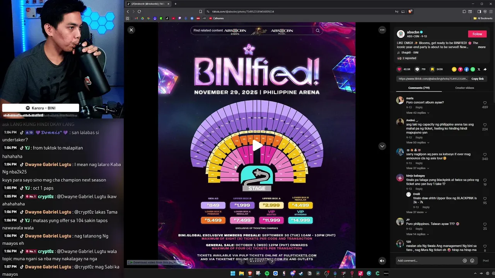Open Spotify from the taskbar

[x=267, y=273]
